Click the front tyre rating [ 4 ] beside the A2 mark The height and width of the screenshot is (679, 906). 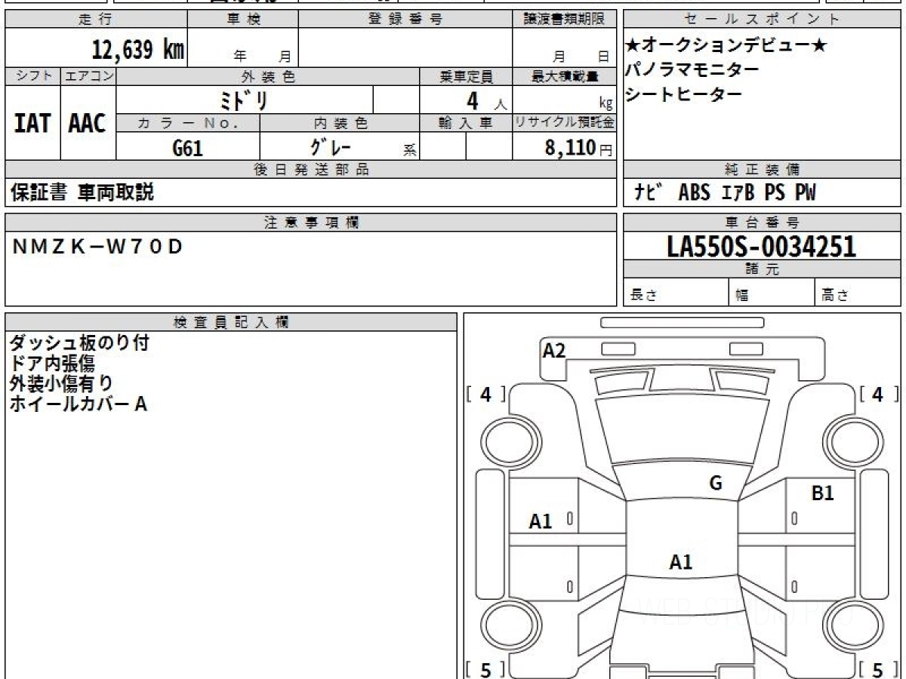[x=486, y=394]
